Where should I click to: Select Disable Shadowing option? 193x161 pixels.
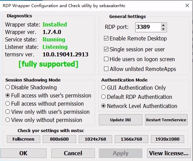(x=7, y=87)
